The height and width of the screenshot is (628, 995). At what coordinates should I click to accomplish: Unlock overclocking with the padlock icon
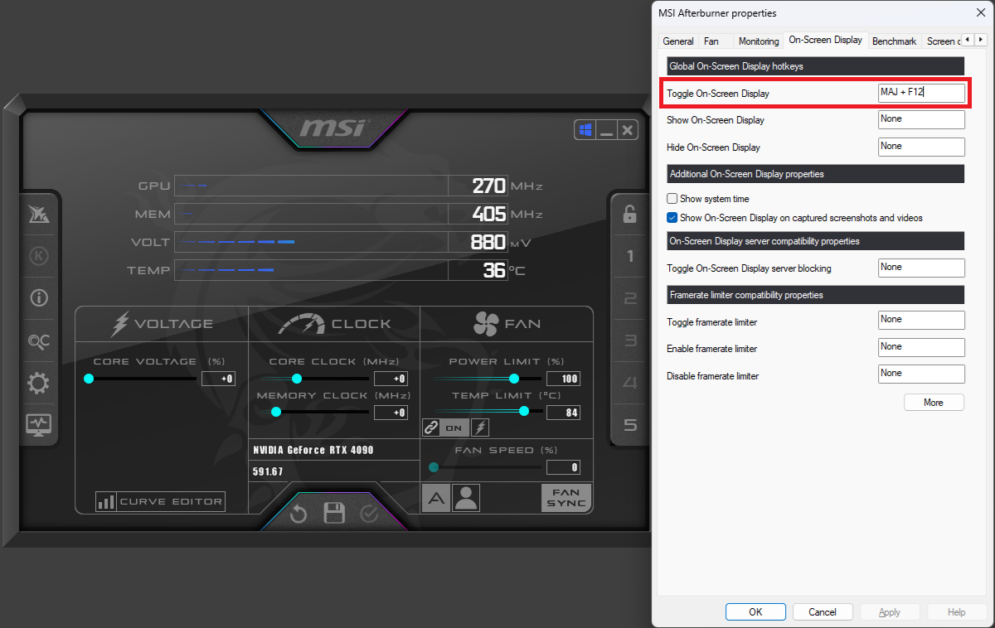coord(629,214)
